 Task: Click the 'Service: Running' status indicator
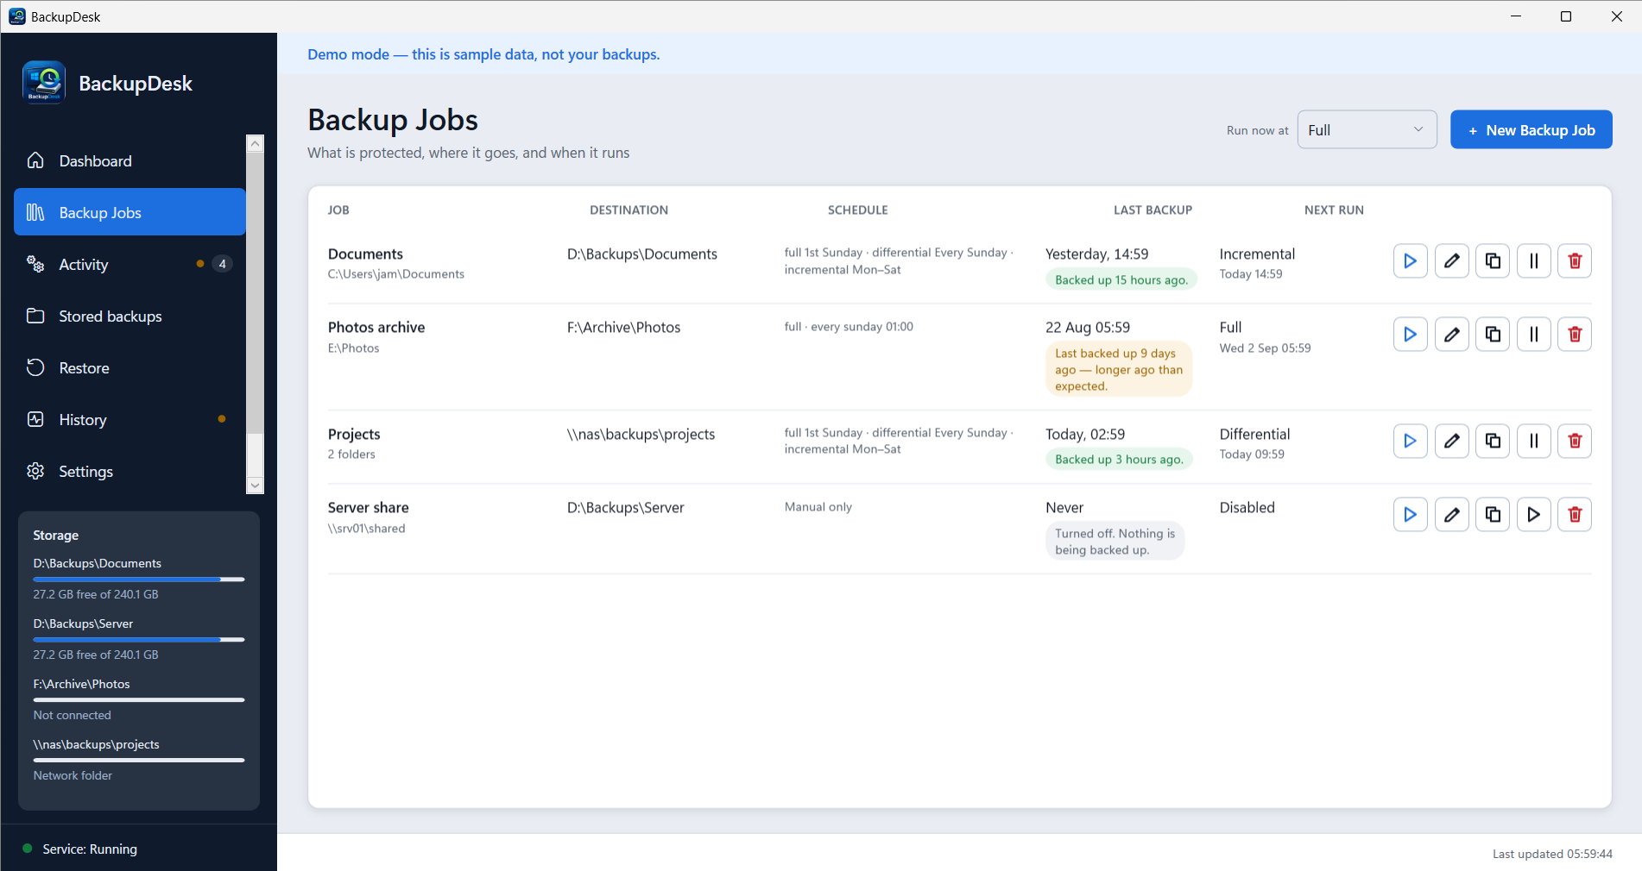[x=80, y=849]
